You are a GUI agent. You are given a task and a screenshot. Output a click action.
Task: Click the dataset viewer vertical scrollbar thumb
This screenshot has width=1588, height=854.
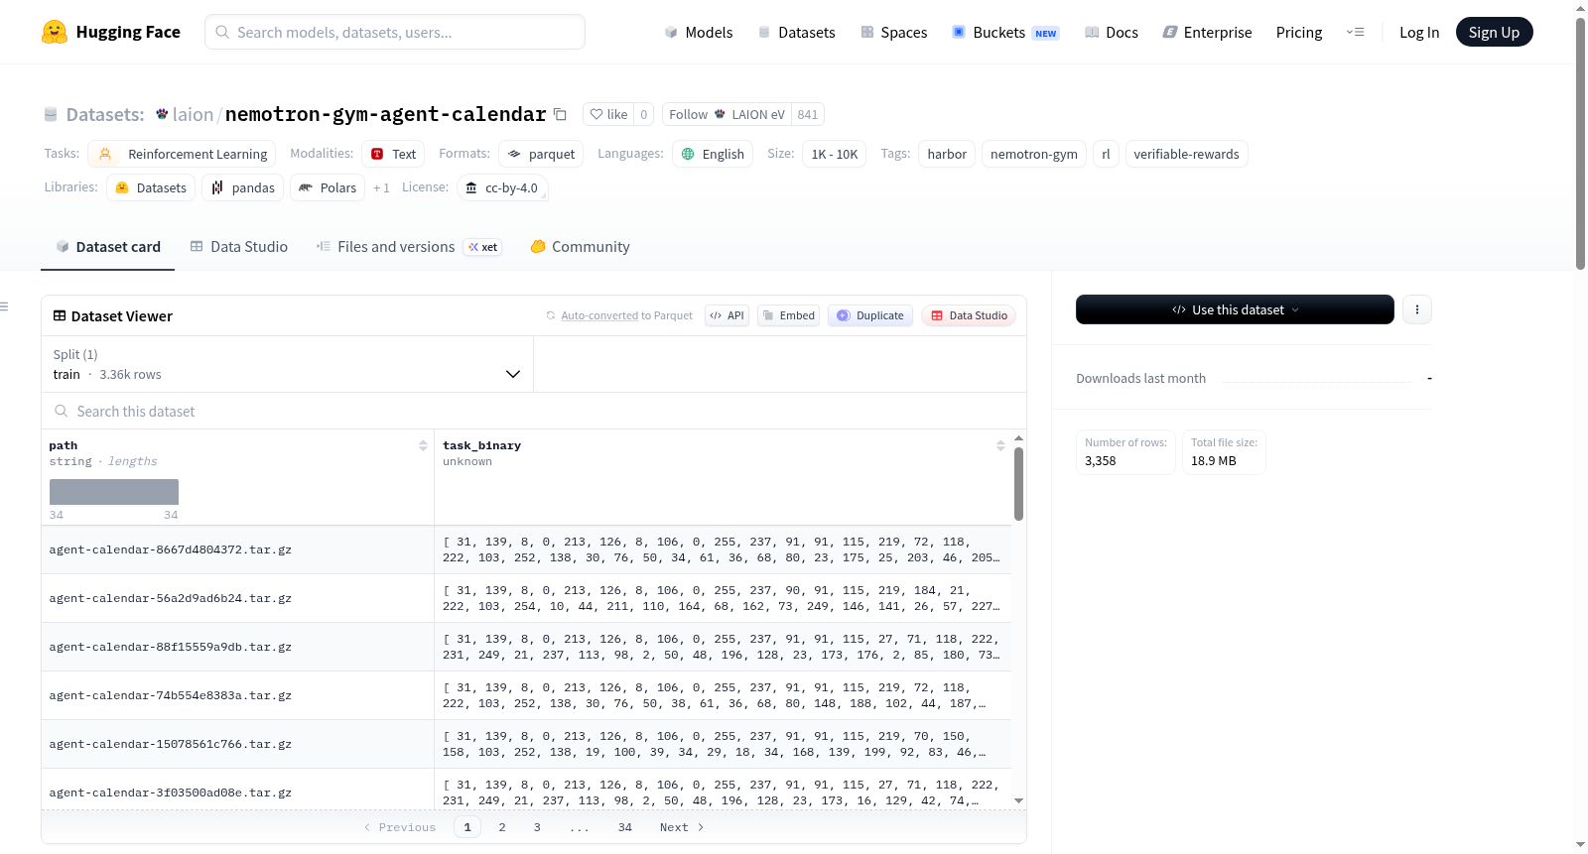click(x=1018, y=484)
